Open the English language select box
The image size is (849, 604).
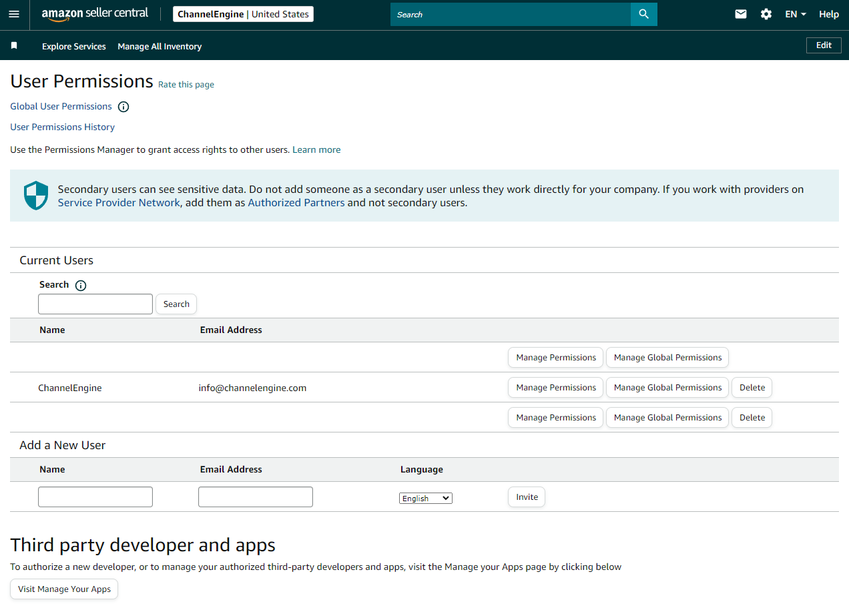426,499
